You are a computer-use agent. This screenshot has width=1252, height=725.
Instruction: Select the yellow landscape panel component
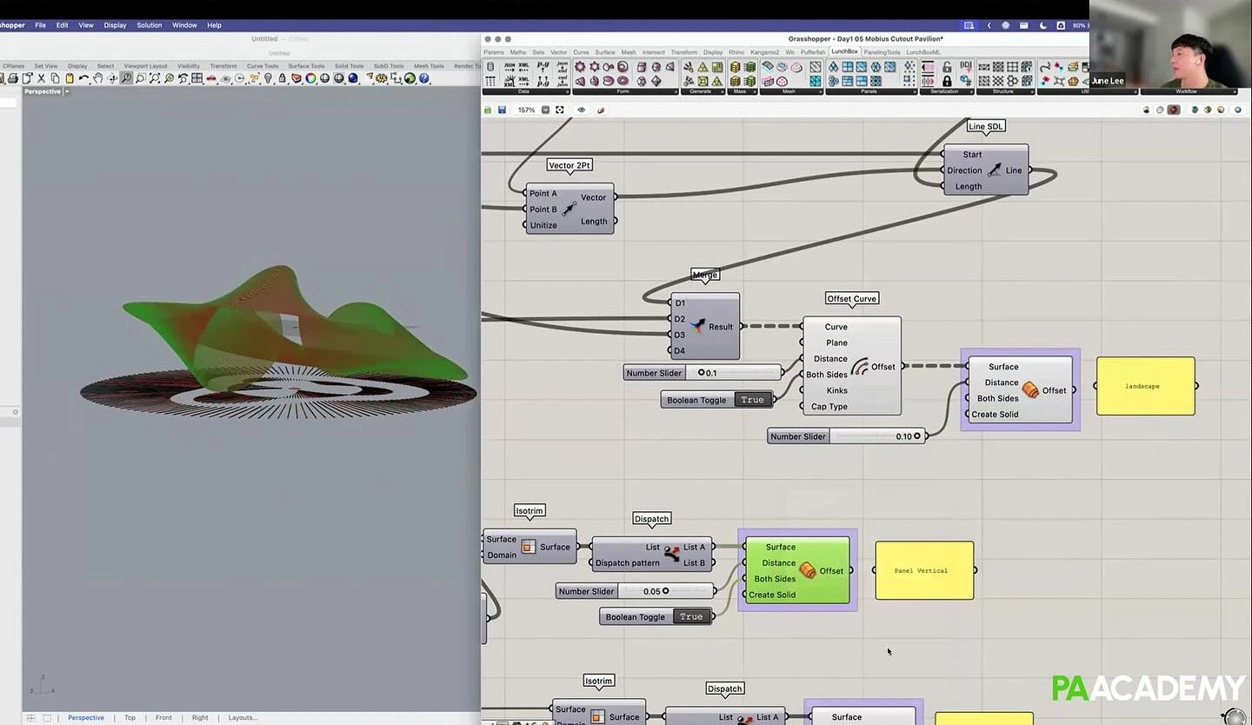pyautogui.click(x=1145, y=385)
